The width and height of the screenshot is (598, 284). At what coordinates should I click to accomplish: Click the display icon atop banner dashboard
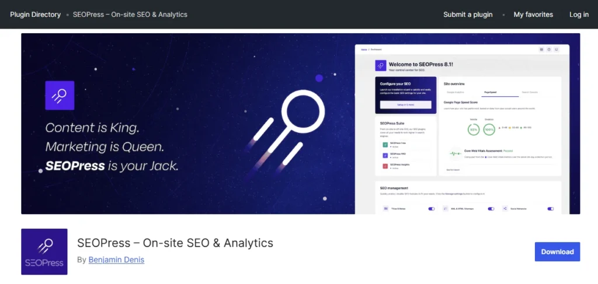[557, 50]
